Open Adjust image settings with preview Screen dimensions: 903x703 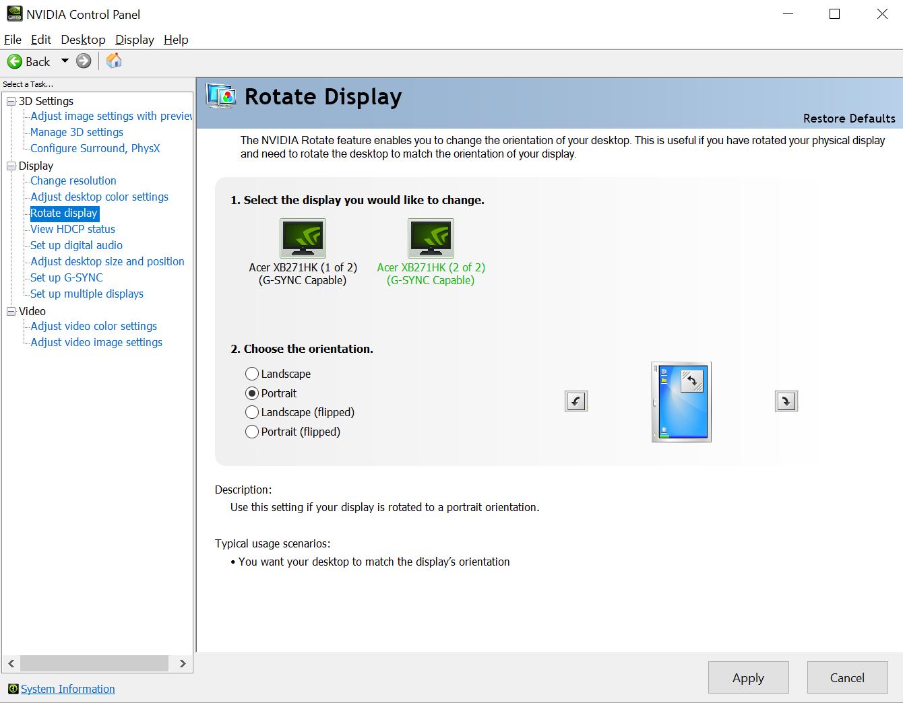coord(111,116)
